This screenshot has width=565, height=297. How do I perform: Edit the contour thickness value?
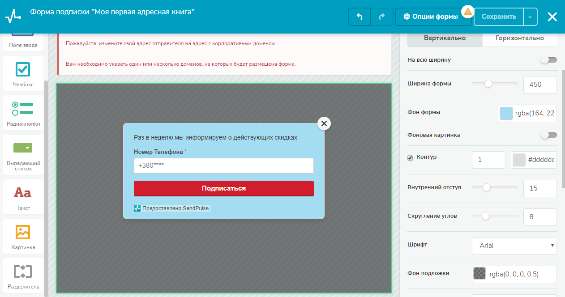tap(488, 160)
